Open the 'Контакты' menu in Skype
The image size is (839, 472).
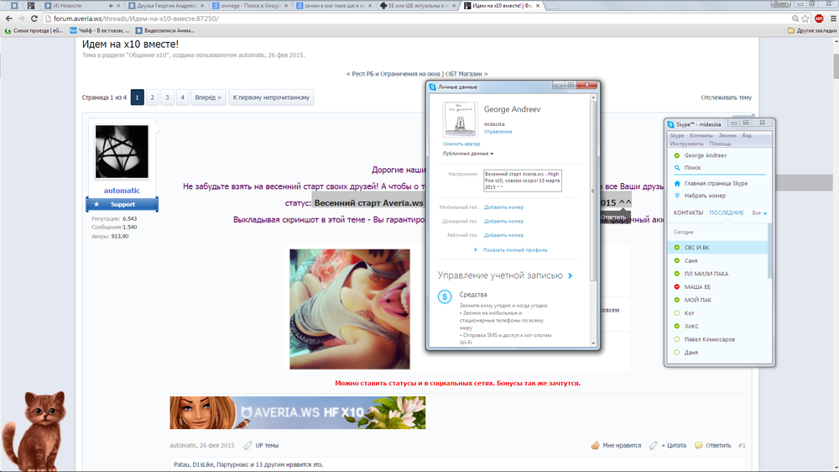pos(701,135)
